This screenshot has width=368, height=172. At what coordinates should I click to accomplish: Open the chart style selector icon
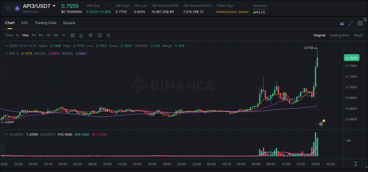point(82,35)
